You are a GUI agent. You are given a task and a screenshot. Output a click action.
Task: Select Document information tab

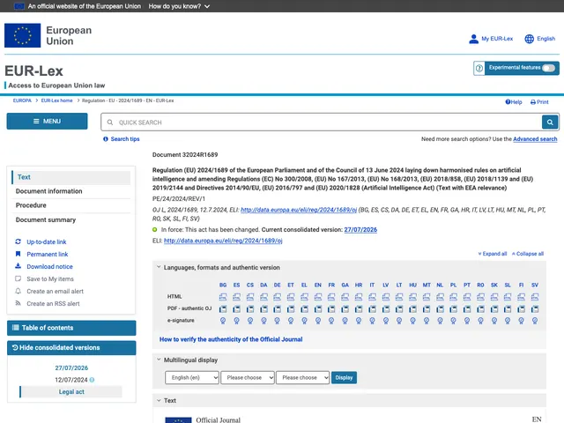(49, 191)
